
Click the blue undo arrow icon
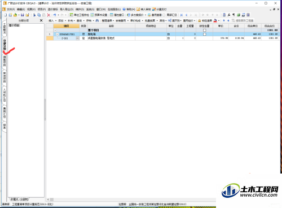(x=55, y=15)
